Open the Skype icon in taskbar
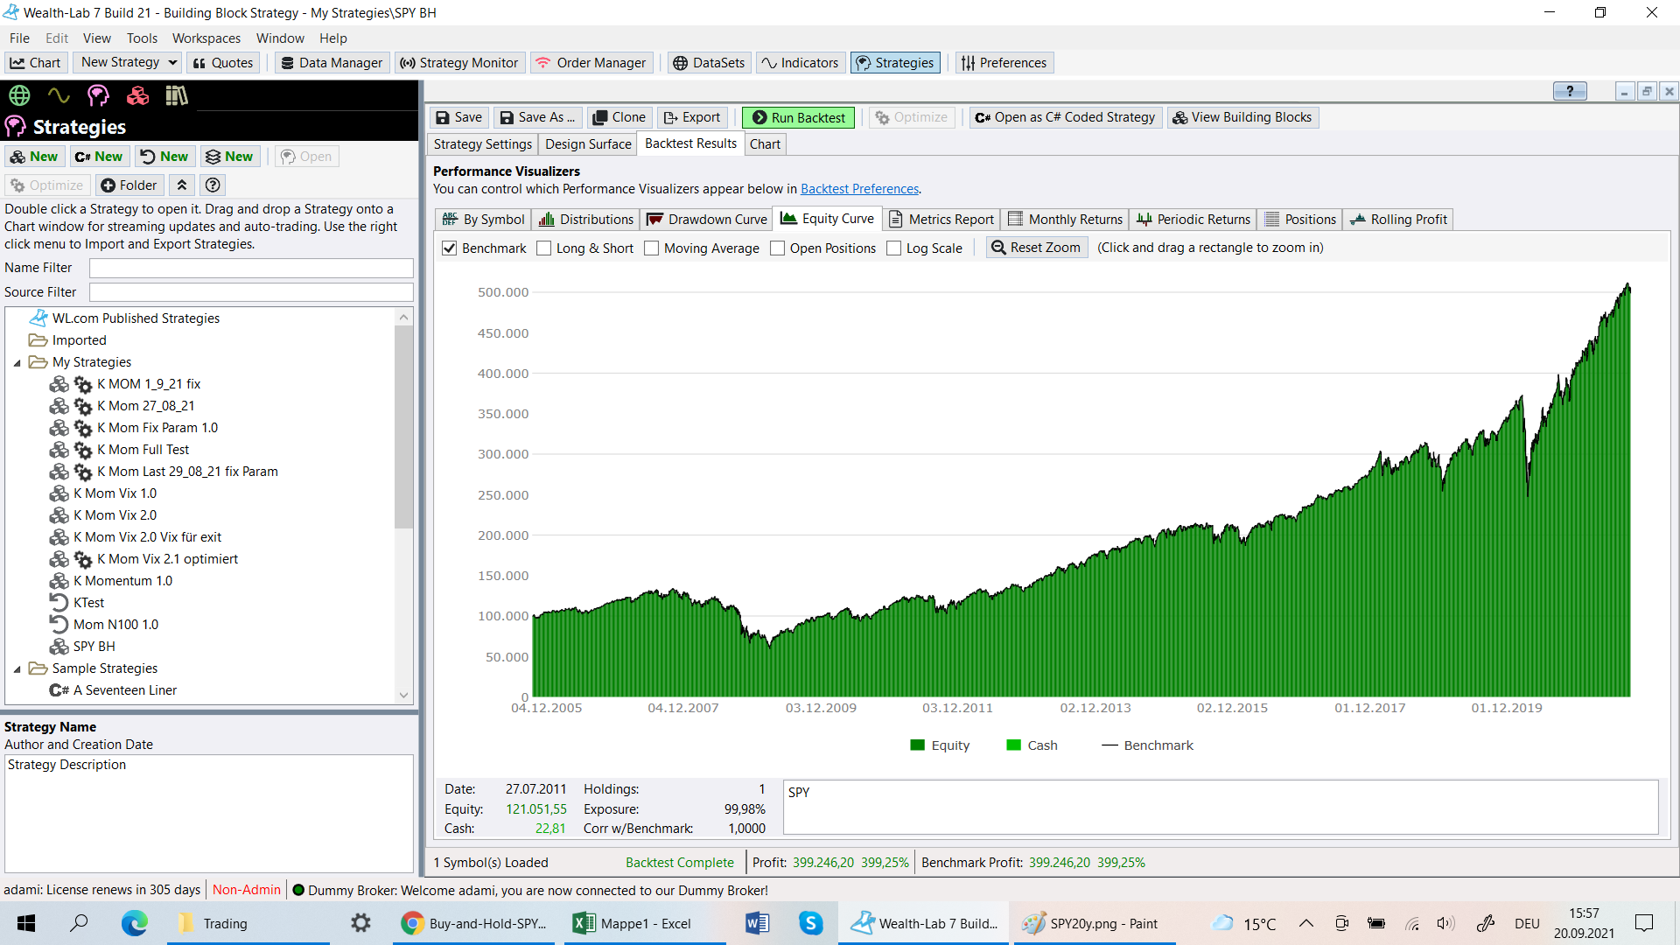This screenshot has height=945, width=1680. tap(810, 923)
